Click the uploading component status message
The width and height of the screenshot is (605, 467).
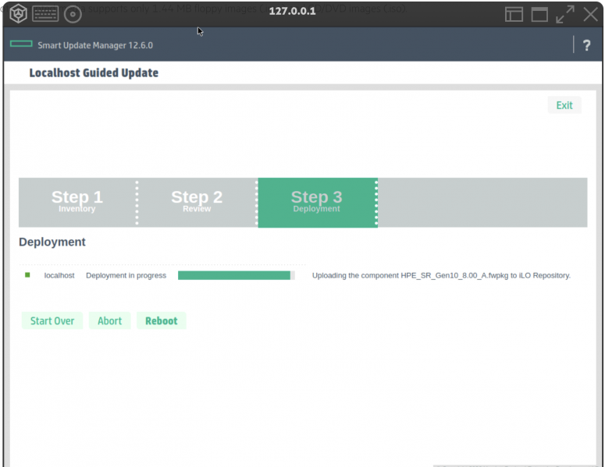coord(441,275)
